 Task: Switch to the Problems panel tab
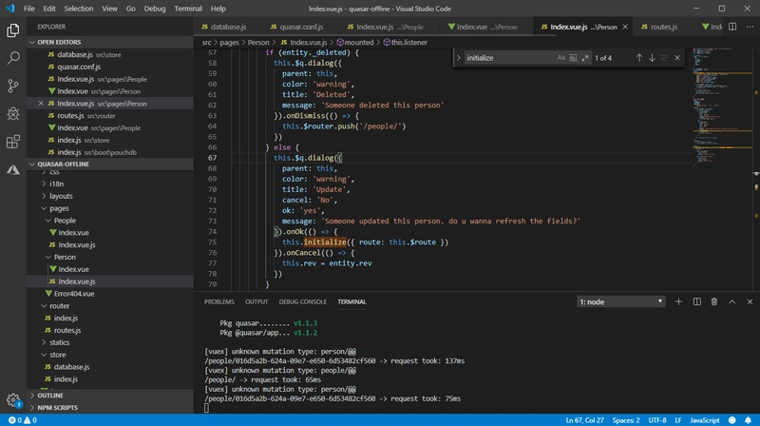point(219,301)
